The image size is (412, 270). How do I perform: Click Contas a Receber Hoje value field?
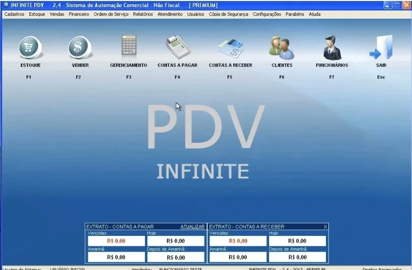coord(297,241)
